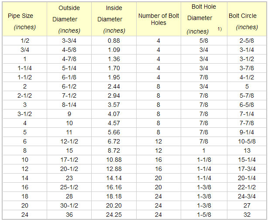Click the 10-5/8 bolt circle value
Screen dimensions: 268x222
coord(247,141)
